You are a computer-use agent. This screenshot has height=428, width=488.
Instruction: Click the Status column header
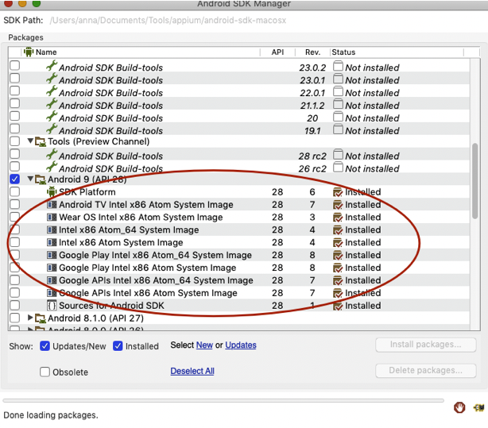coord(397,52)
